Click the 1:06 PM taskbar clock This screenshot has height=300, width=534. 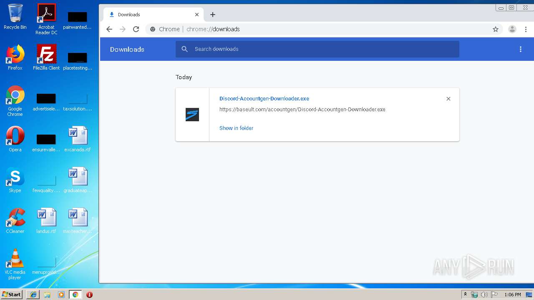click(x=513, y=295)
